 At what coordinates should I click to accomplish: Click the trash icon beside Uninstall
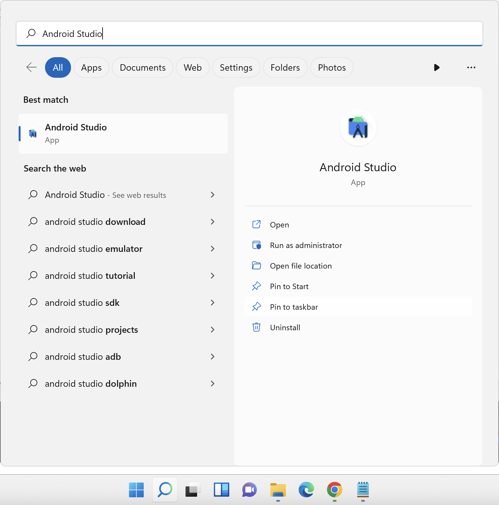(x=256, y=327)
